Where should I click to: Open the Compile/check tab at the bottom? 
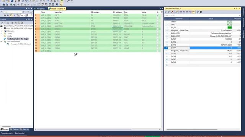point(7,133)
